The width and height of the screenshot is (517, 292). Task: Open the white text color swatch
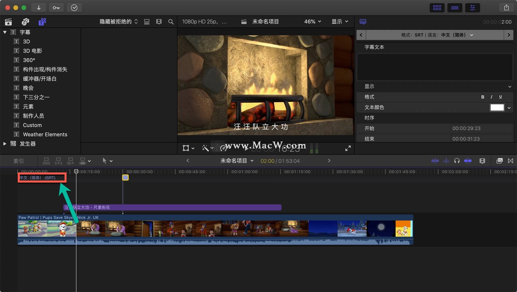pos(497,108)
